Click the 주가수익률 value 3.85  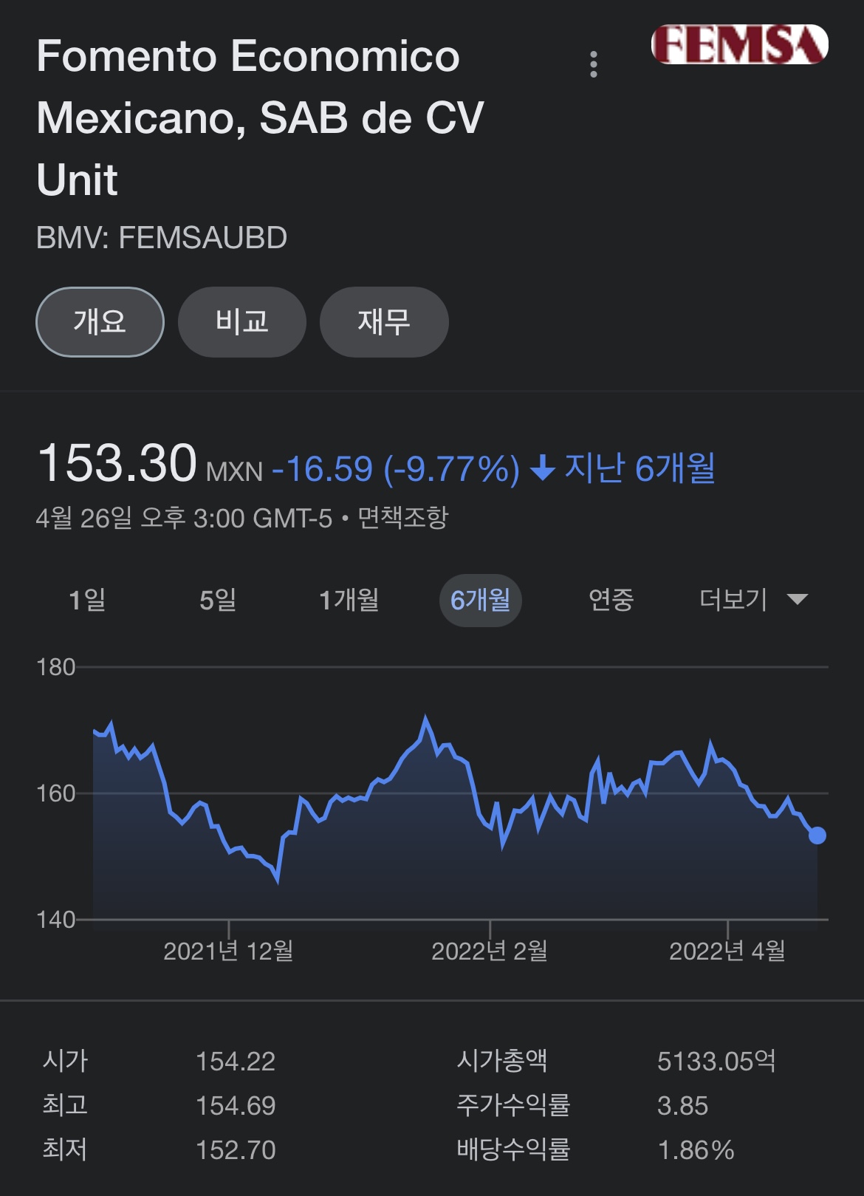[682, 1106]
